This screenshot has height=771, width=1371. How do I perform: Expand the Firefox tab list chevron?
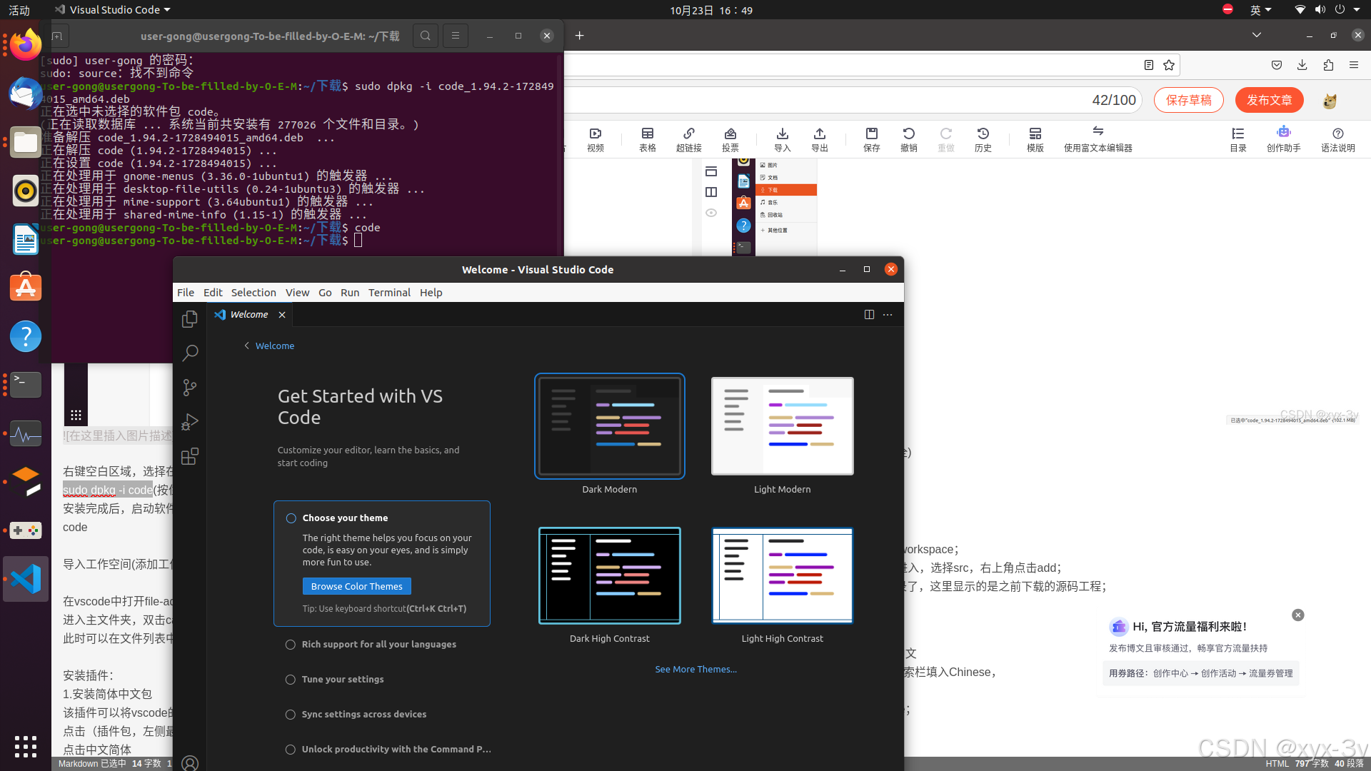pos(1257,35)
